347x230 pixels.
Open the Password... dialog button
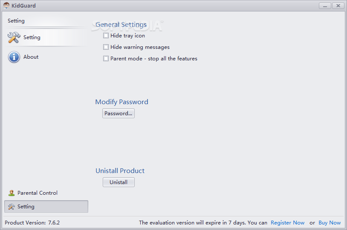coord(119,113)
